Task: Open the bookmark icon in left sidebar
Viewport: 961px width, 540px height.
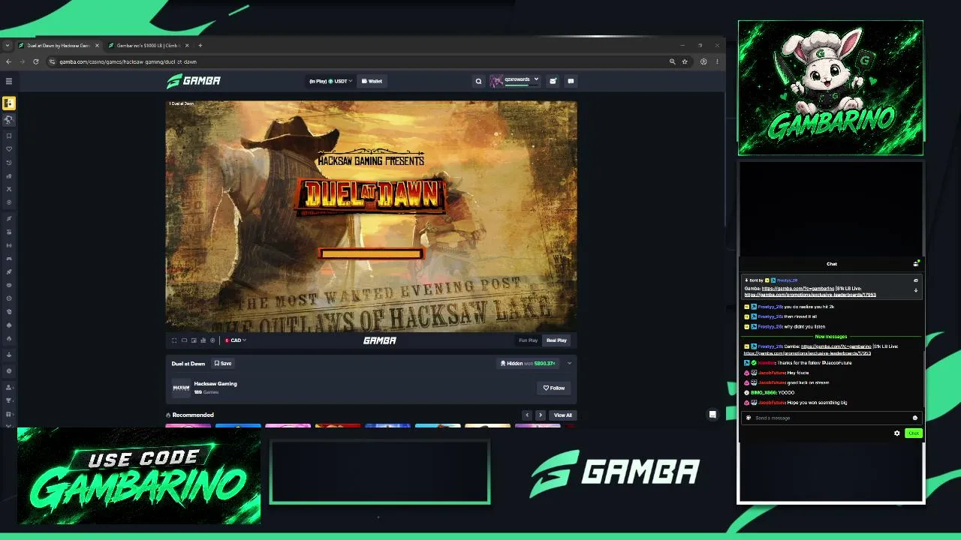Action: point(9,136)
